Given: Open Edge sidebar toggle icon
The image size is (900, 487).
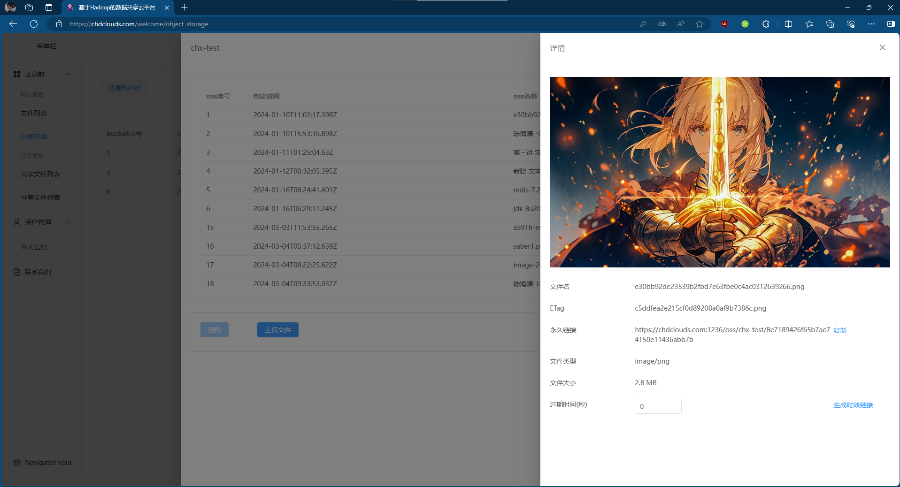Looking at the screenshot, I should [891, 24].
